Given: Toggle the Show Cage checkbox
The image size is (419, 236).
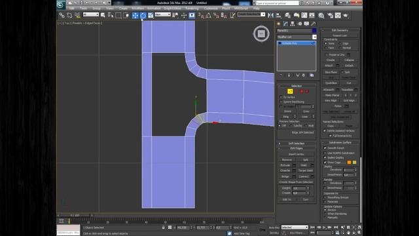Looking at the screenshot, I should [325, 163].
